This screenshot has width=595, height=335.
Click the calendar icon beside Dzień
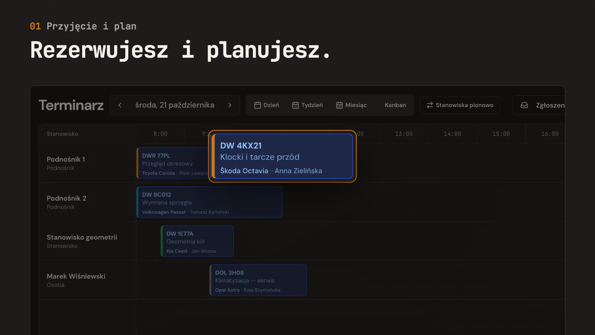point(258,105)
